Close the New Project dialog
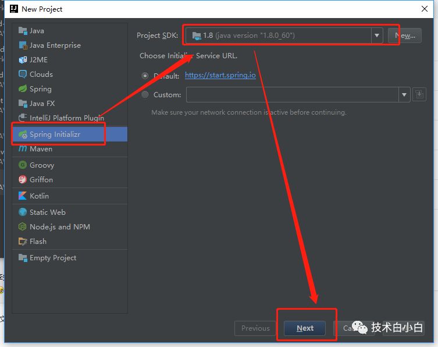Viewport: 438px width, 347px height. click(x=425, y=9)
